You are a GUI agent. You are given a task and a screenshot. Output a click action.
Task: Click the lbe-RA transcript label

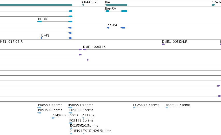click(111, 9)
